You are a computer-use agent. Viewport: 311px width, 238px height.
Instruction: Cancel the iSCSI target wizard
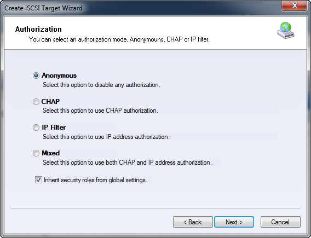(280, 222)
